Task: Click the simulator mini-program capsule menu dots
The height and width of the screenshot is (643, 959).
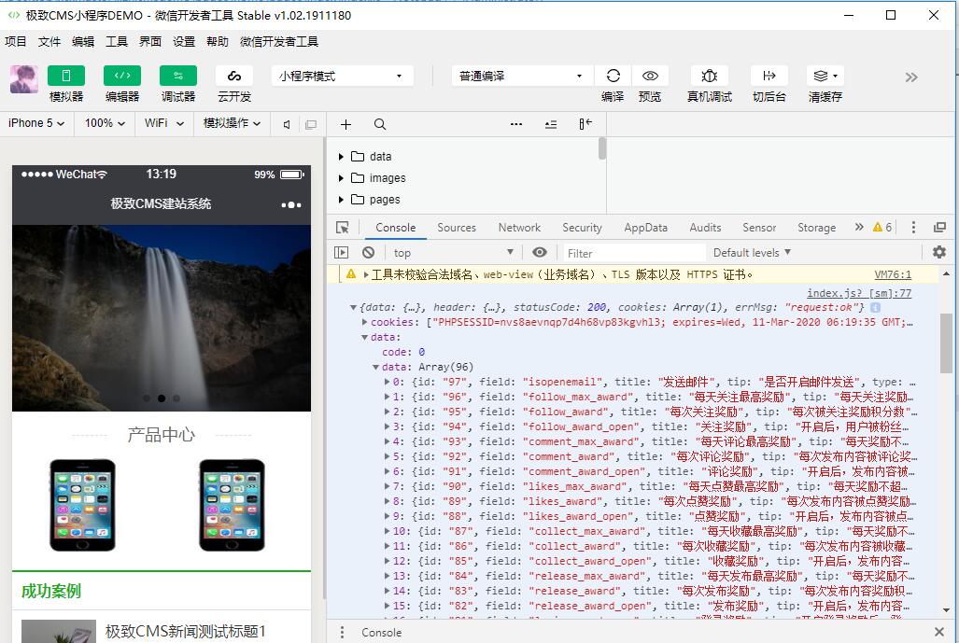Action: [291, 204]
